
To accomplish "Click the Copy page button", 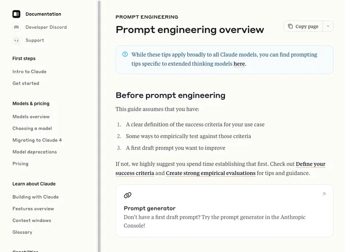I will coord(303,26).
